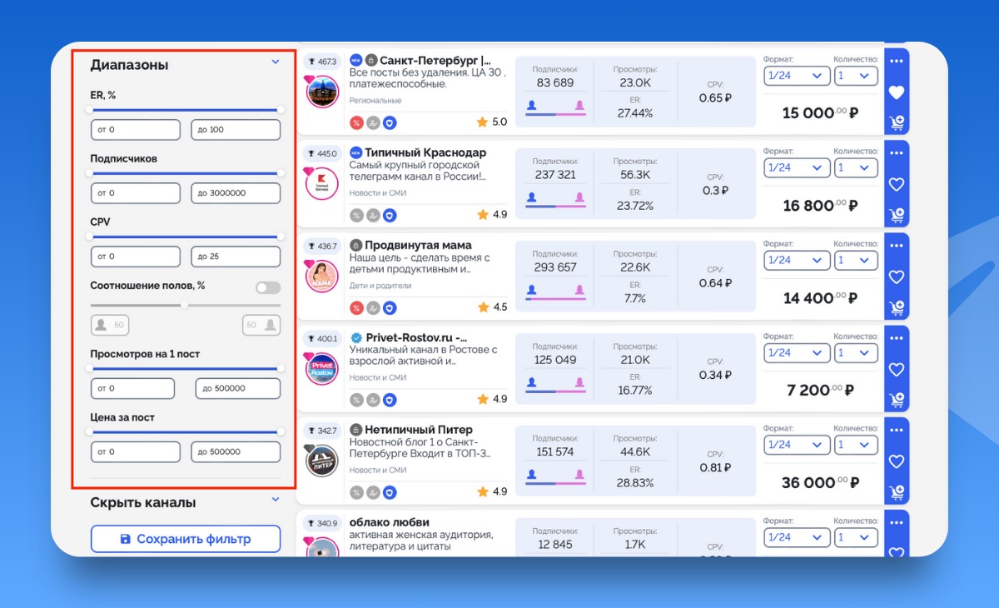The height and width of the screenshot is (608, 999).
Task: Add Нетипичный Питер to cart
Action: click(896, 493)
